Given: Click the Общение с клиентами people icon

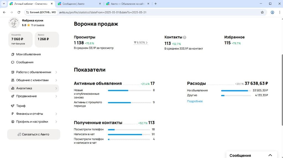Looking at the screenshot, I should [x=13, y=80].
